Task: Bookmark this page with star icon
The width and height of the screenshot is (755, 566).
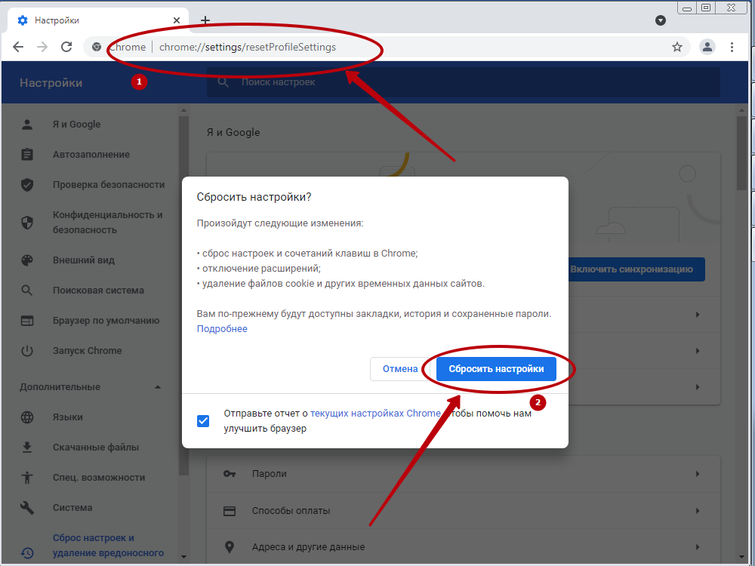Action: pyautogui.click(x=677, y=47)
